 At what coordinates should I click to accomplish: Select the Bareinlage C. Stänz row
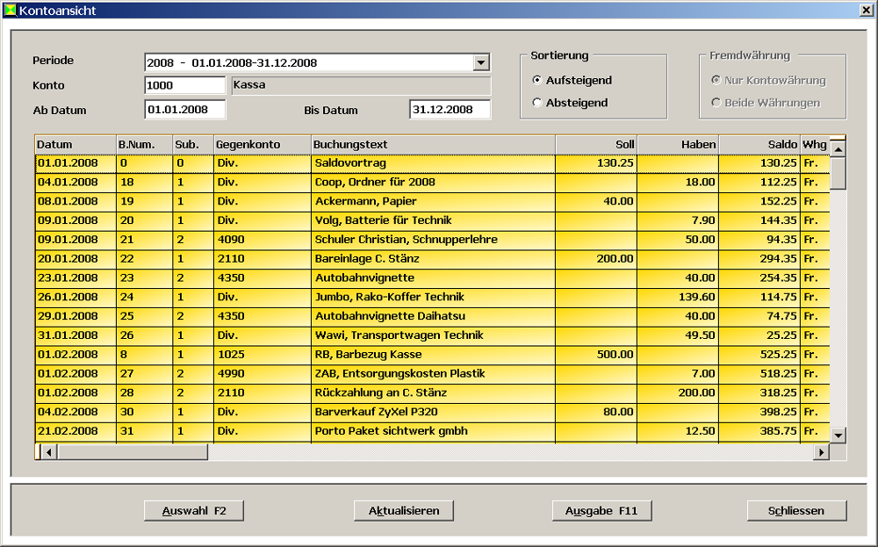point(433,259)
